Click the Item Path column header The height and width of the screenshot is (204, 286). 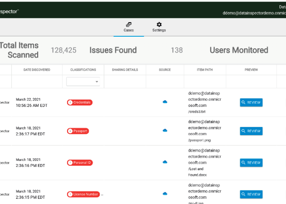tap(205, 70)
